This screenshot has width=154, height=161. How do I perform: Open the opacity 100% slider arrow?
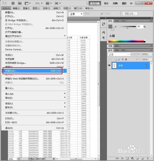pyautogui.click(x=151, y=54)
